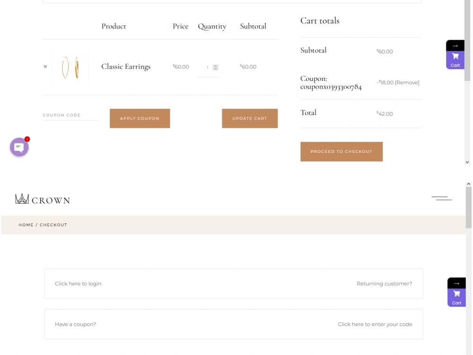Click 'Click here to login' link
This screenshot has height=355, width=473.
(x=78, y=284)
